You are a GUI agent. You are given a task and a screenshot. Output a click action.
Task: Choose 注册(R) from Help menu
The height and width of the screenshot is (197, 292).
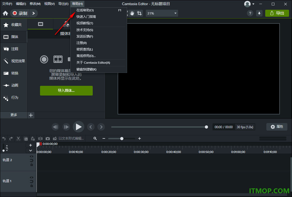(x=99, y=43)
